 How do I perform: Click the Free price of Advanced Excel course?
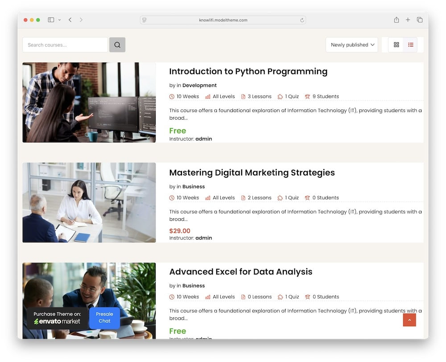coord(178,331)
